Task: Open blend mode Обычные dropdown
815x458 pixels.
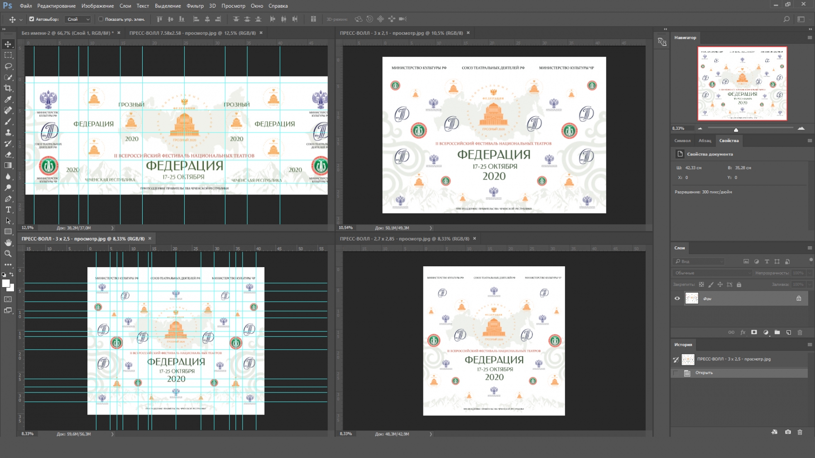Action: click(712, 273)
